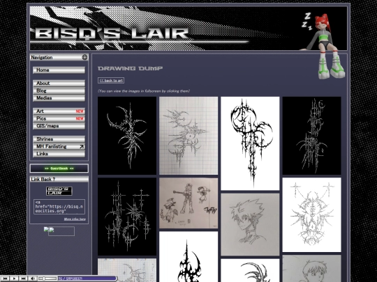The width and height of the screenshot is (377, 282).
Task: Open the white symmetrical spider-like sigil drawing
Action: (x=311, y=215)
